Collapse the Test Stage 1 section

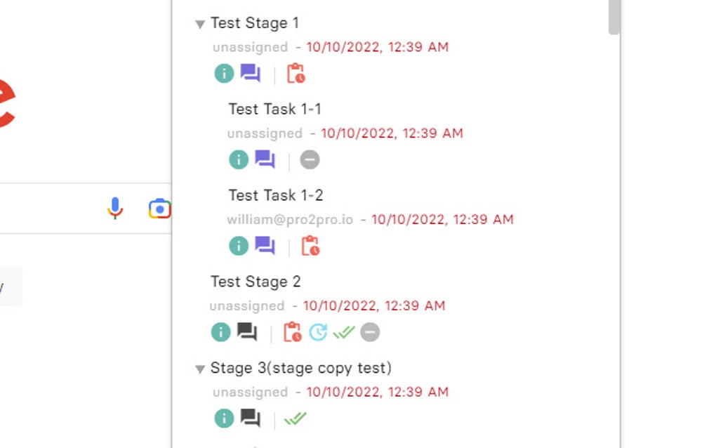[200, 23]
